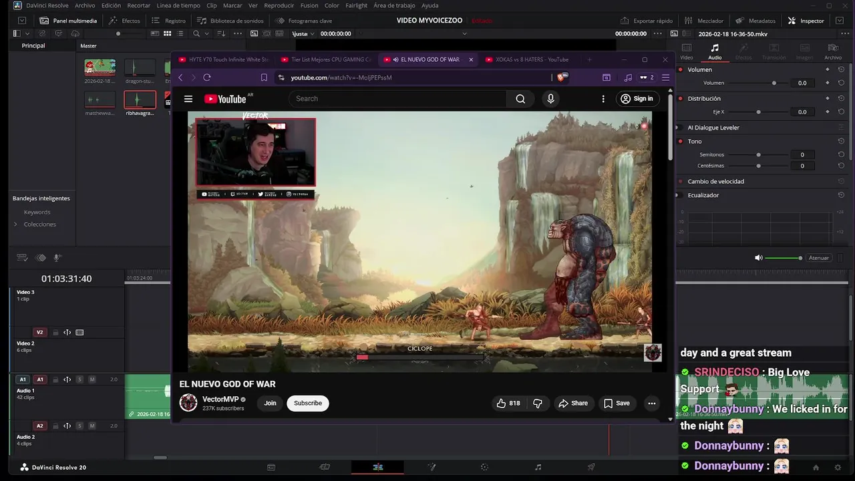Adjust the Centésimas slider handle
The image size is (855, 481).
point(758,165)
